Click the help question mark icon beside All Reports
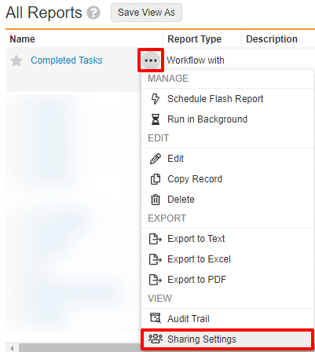The width and height of the screenshot is (315, 352). (93, 13)
